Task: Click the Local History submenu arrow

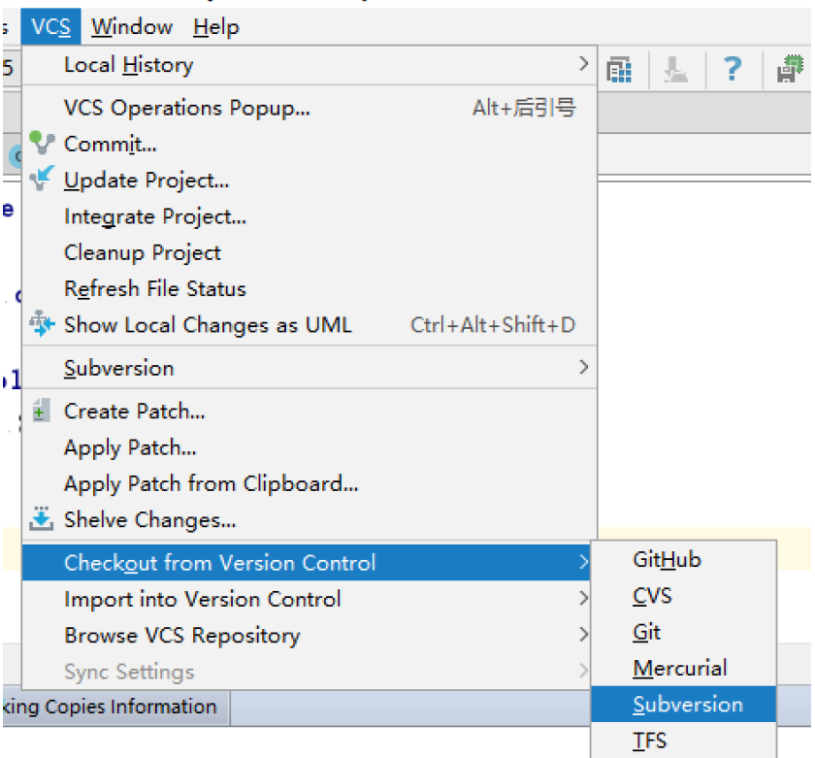Action: point(583,64)
